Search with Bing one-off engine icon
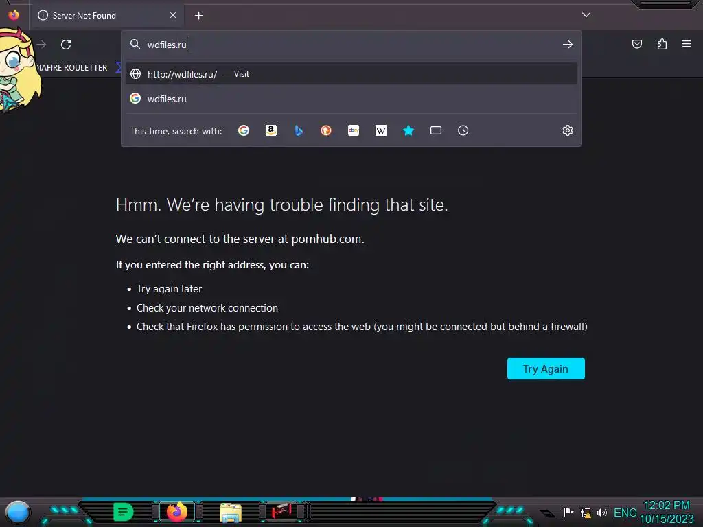 click(x=299, y=130)
